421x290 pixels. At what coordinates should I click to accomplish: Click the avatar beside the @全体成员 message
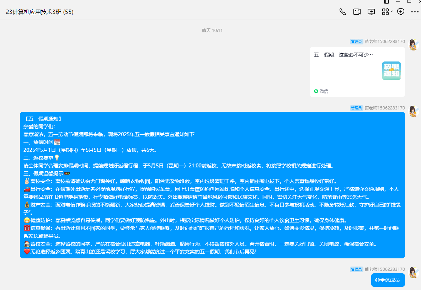click(x=413, y=273)
